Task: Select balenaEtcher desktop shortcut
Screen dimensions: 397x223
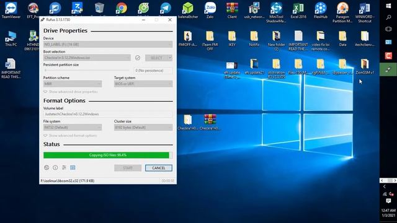Action: (x=188, y=11)
